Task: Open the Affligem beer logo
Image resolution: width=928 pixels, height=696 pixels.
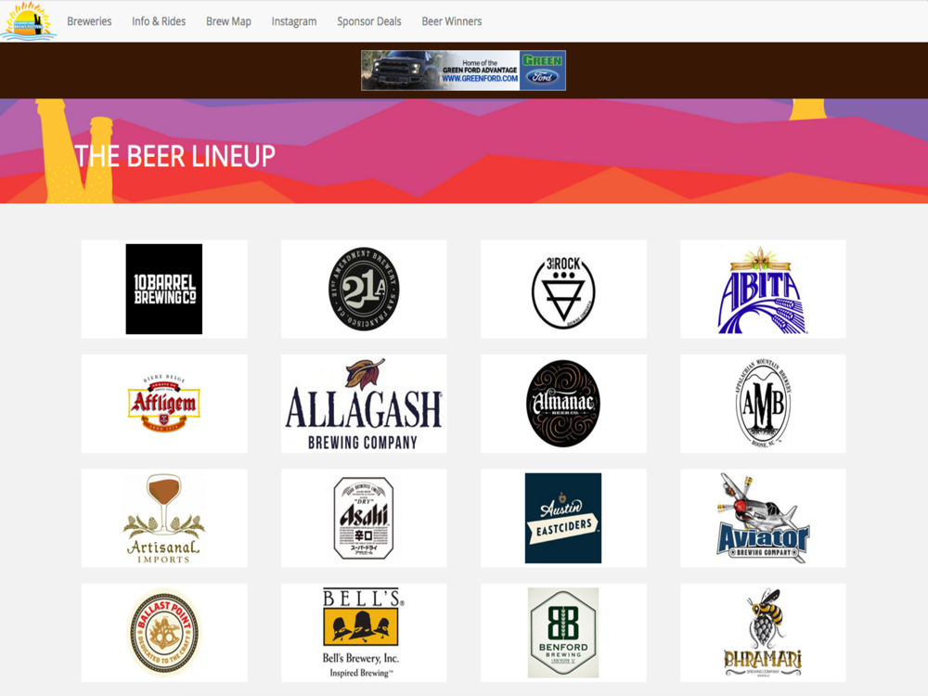Action: (164, 403)
